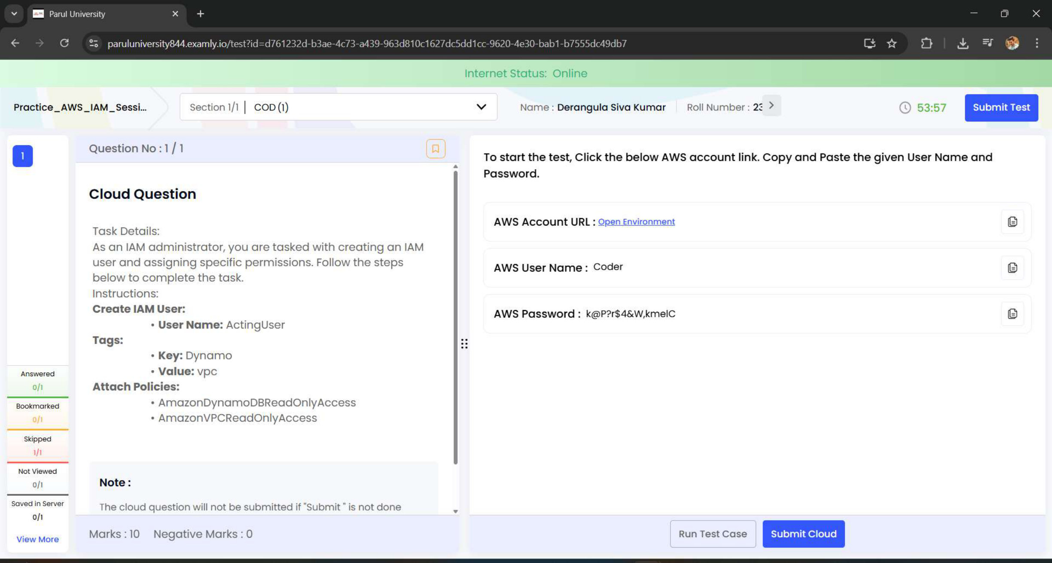Click the 53:57 timer value
The height and width of the screenshot is (563, 1052).
(x=931, y=107)
